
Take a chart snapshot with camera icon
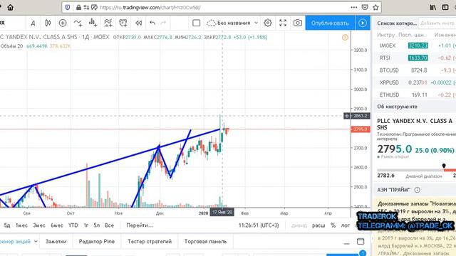click(x=298, y=23)
